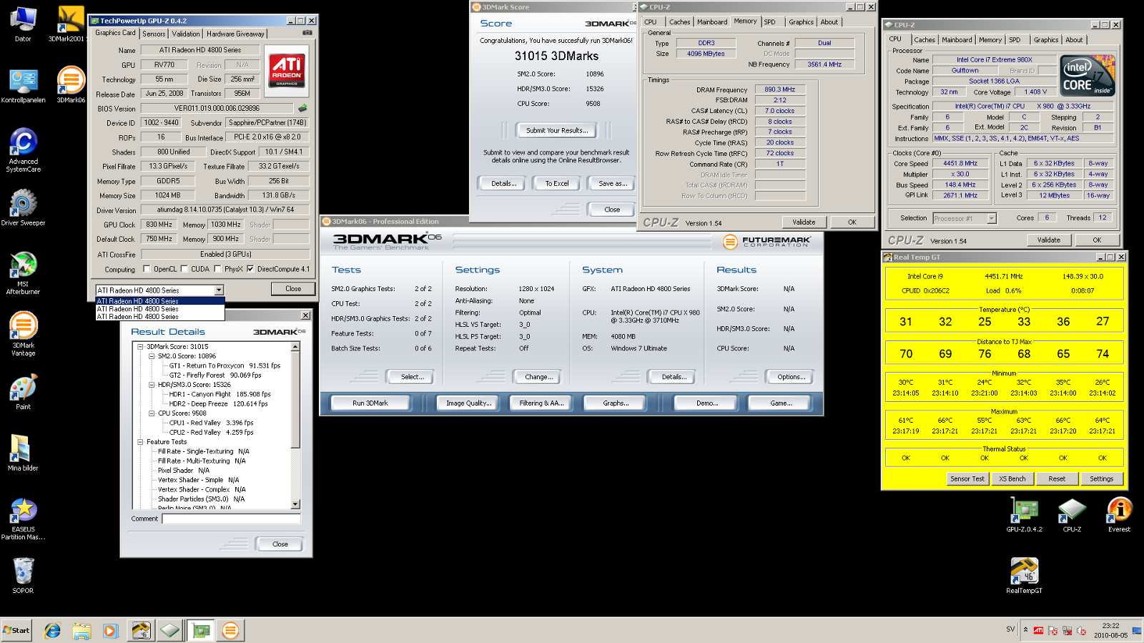
Task: Open the Graphics tab in right CPU-Z window
Action: 1046,40
